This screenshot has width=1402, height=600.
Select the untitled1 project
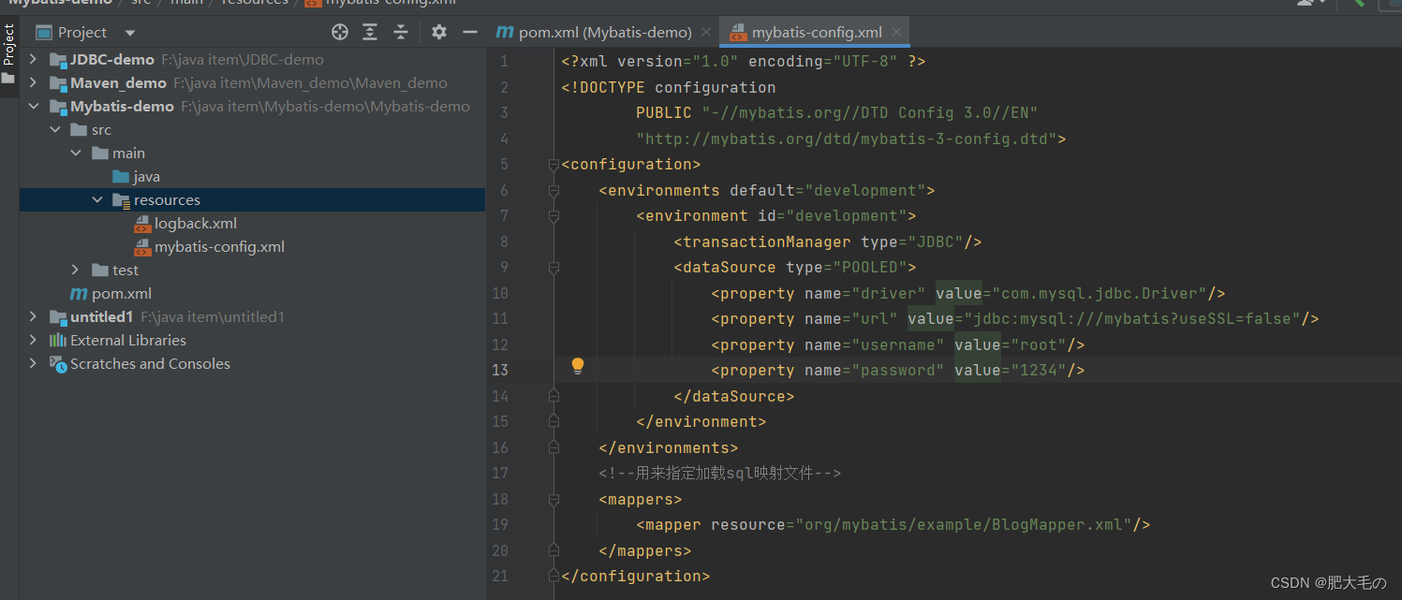pos(101,316)
